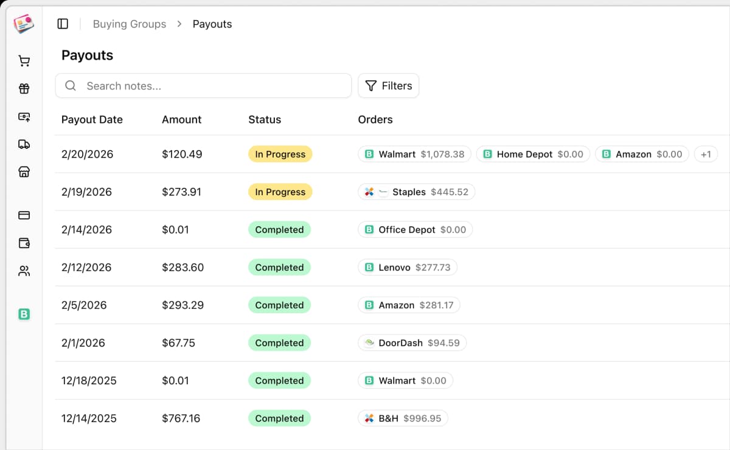Click the Payout Date column header
The width and height of the screenshot is (730, 450).
pos(92,120)
